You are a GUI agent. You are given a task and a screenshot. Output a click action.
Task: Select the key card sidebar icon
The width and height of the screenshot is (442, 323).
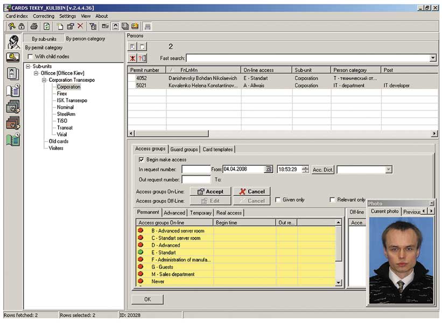pos(12,58)
